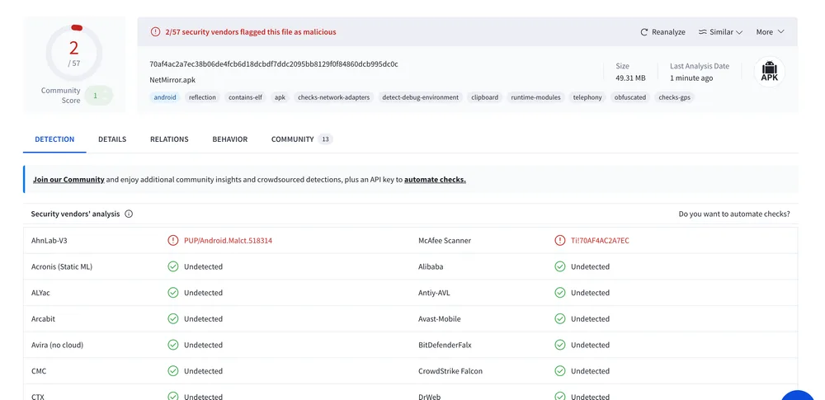Click green check icon for Alibaba row
The width and height of the screenshot is (825, 400).
click(560, 267)
